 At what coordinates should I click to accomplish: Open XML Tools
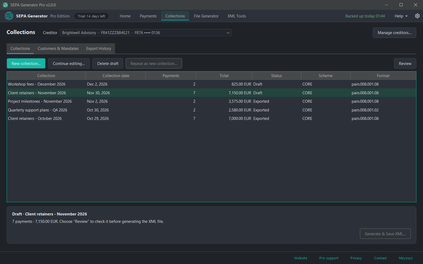237,16
